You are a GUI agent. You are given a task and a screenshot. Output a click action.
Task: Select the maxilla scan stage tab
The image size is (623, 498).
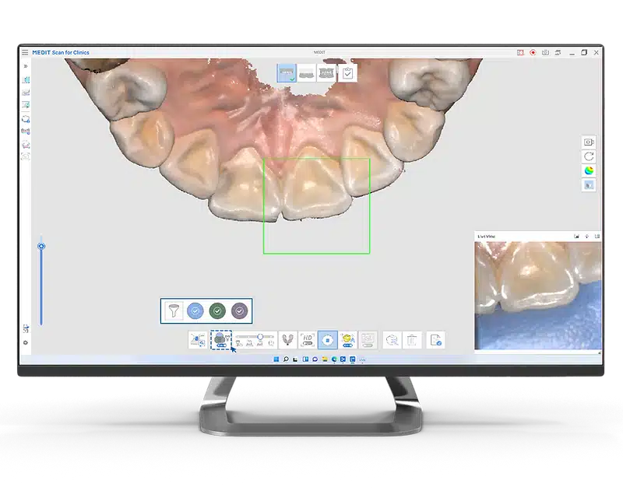[x=287, y=72]
